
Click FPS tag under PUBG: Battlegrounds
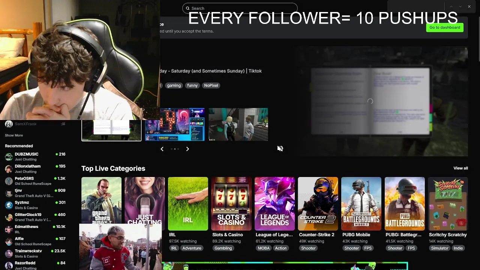411,248
